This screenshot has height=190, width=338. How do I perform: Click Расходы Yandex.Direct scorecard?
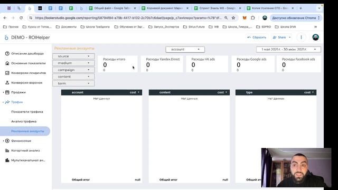point(162,64)
